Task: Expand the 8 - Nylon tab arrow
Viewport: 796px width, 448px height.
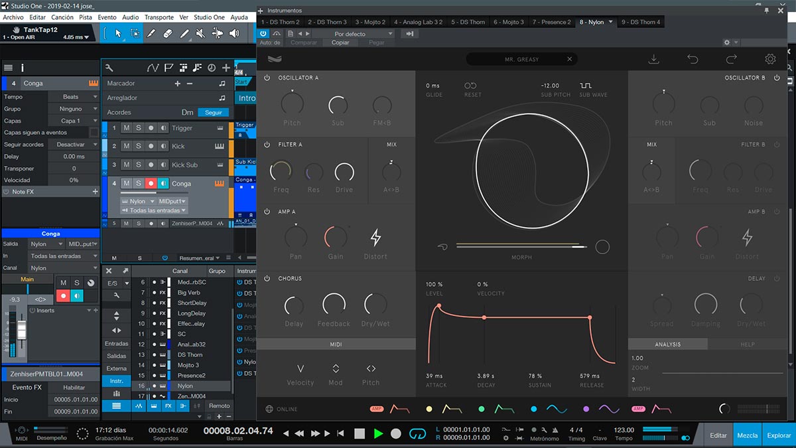Action: pos(611,22)
